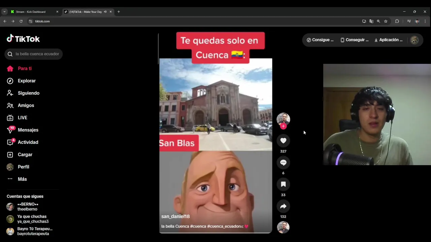Open the media control icon
This screenshot has width=431, height=242.
pos(409,21)
